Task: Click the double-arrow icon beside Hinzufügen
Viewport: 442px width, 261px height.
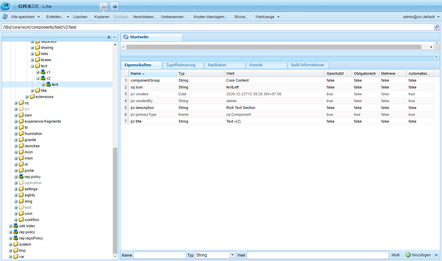Action: [x=436, y=255]
